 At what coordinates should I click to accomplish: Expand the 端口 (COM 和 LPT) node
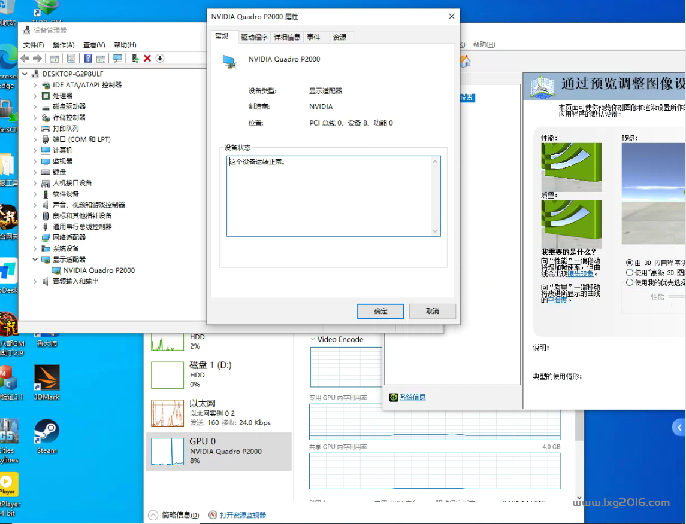[35, 140]
